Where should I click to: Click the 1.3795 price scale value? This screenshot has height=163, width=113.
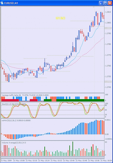pyautogui.click(x=108, y=33)
